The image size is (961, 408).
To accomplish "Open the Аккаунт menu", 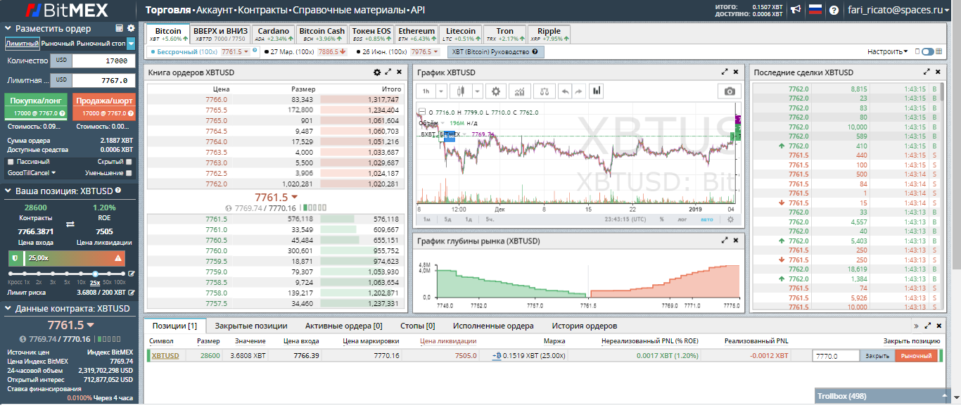I will click(x=215, y=11).
